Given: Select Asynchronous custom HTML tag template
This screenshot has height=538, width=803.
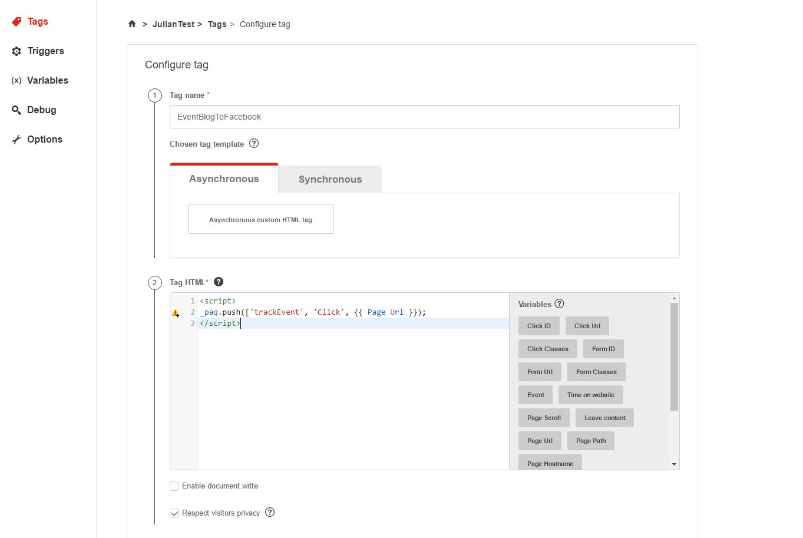Looking at the screenshot, I should pos(261,219).
